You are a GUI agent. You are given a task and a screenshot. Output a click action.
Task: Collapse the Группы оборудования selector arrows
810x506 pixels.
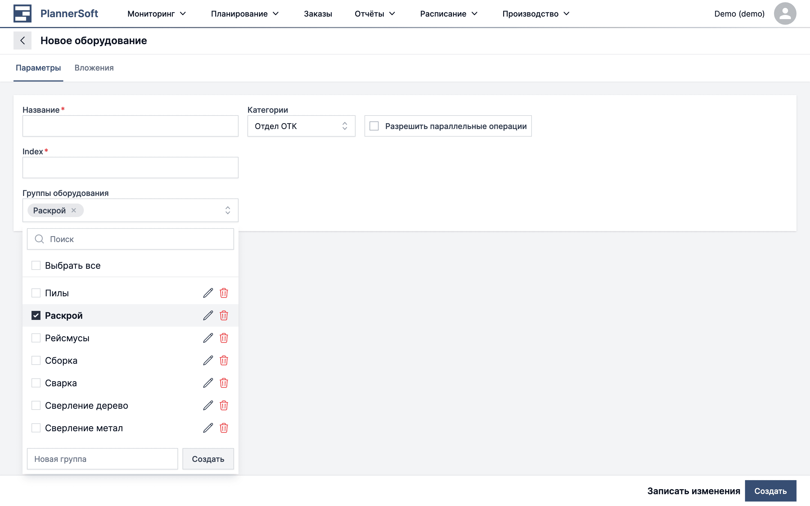click(x=228, y=210)
